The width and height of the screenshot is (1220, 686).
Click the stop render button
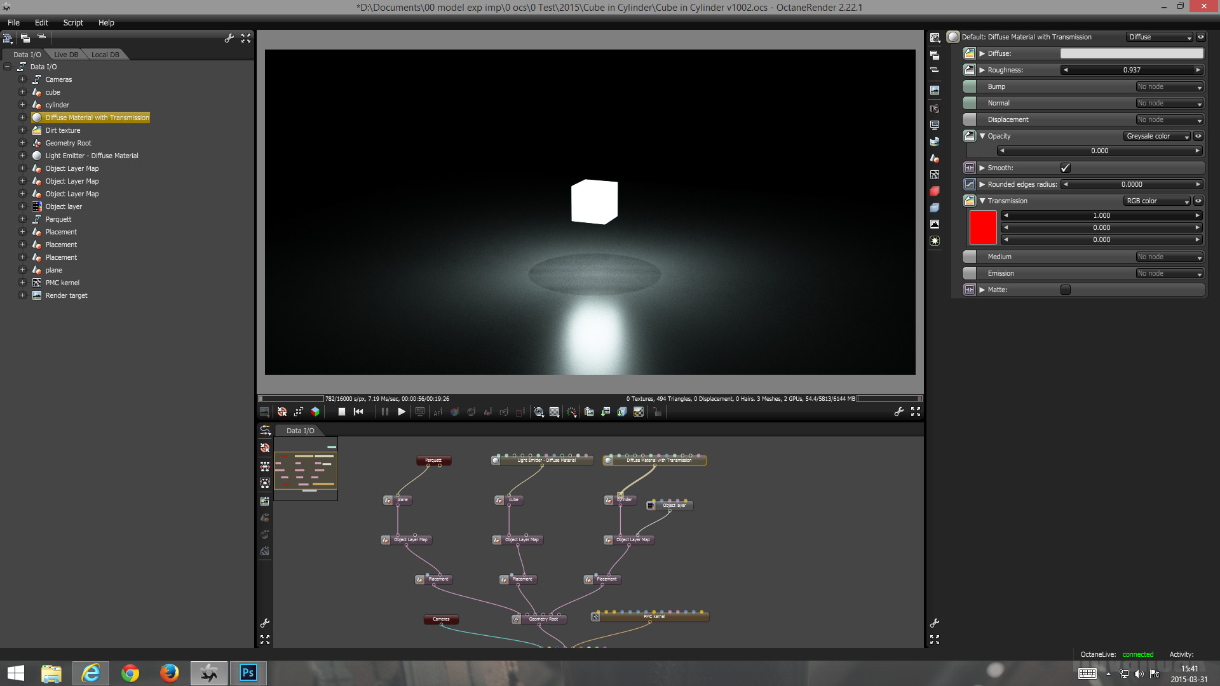[341, 412]
